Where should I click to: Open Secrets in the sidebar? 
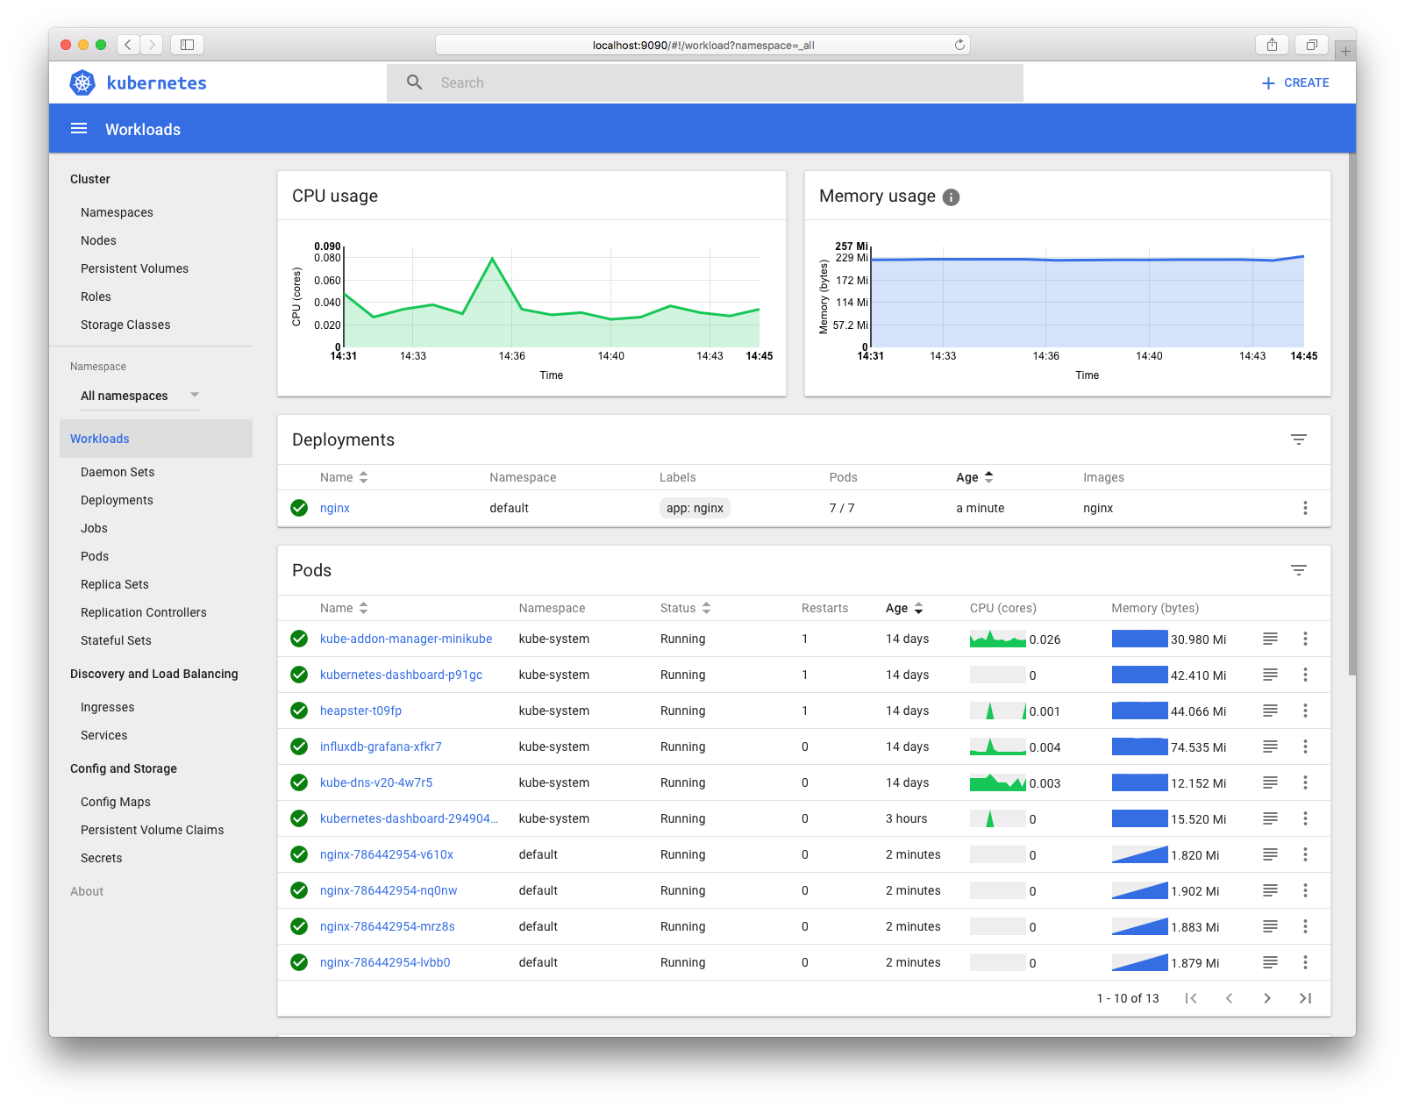pyautogui.click(x=102, y=858)
